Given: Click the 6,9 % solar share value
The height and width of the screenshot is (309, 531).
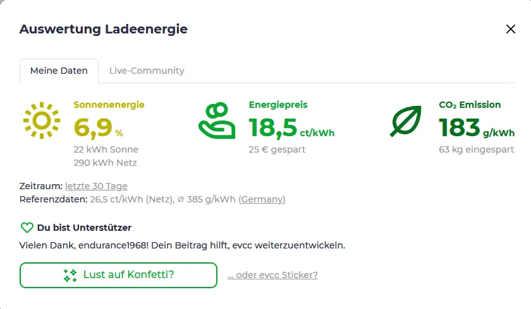Looking at the screenshot, I should point(98,128).
